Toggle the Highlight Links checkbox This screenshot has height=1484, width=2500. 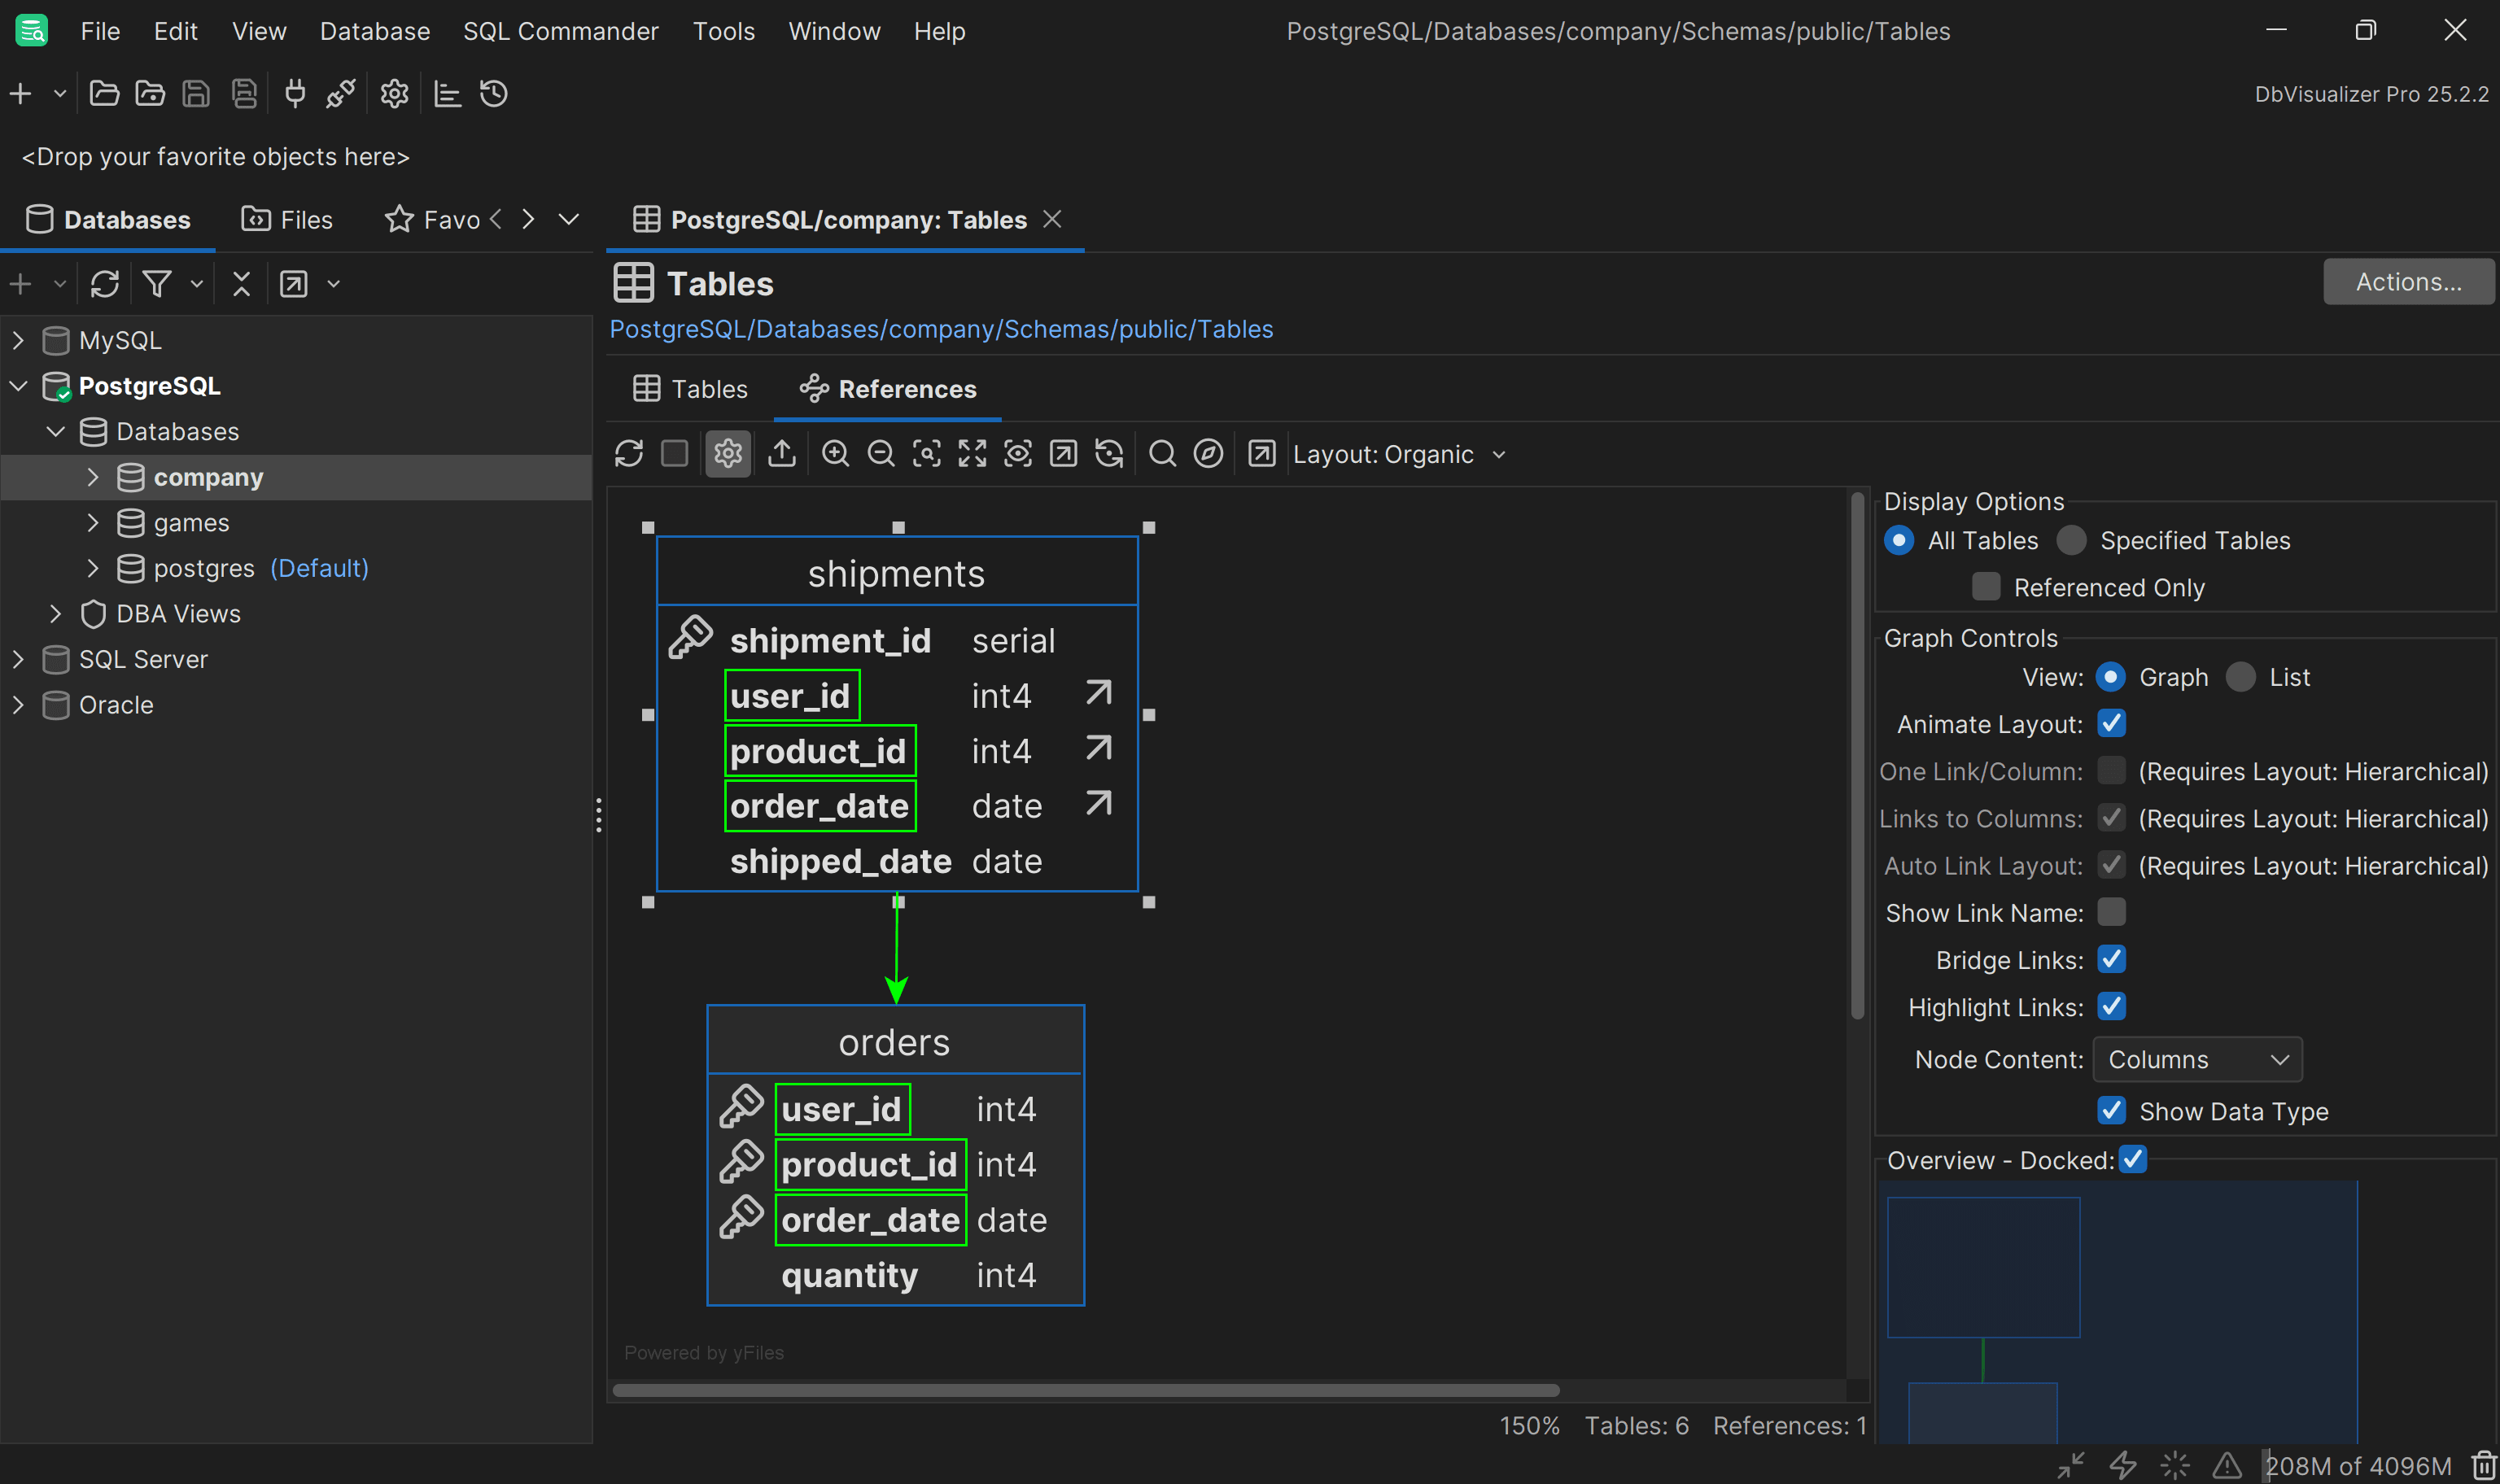click(2111, 1006)
